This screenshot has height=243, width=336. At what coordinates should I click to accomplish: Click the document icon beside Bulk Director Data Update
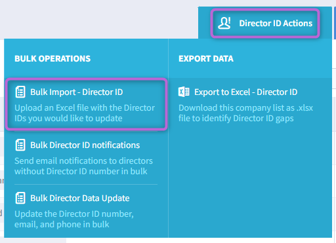(20, 198)
